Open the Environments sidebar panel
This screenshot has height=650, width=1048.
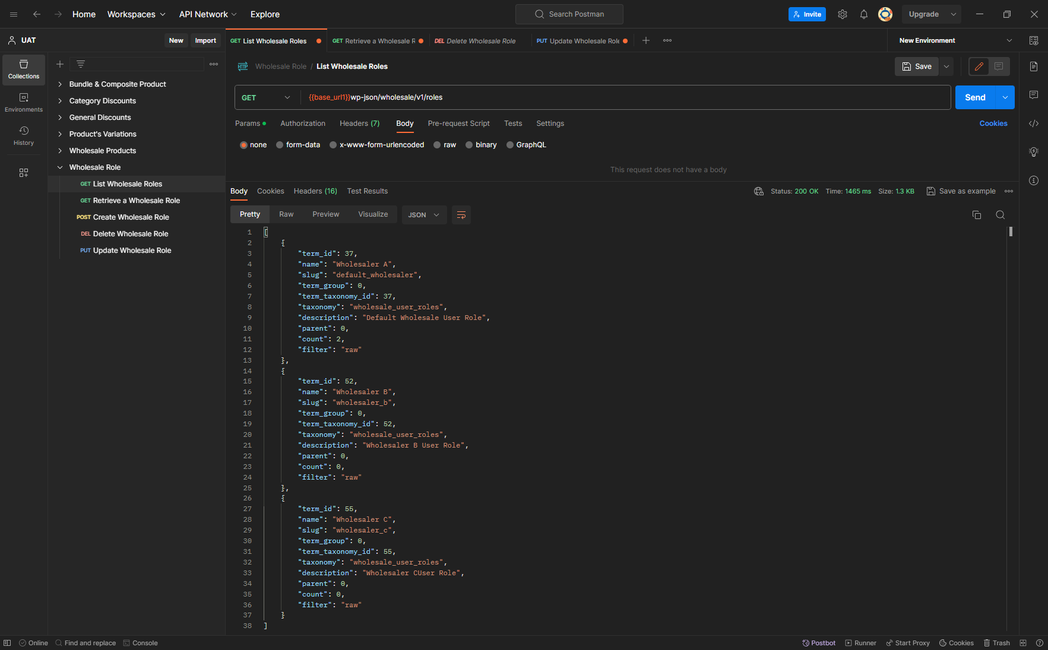pos(24,103)
